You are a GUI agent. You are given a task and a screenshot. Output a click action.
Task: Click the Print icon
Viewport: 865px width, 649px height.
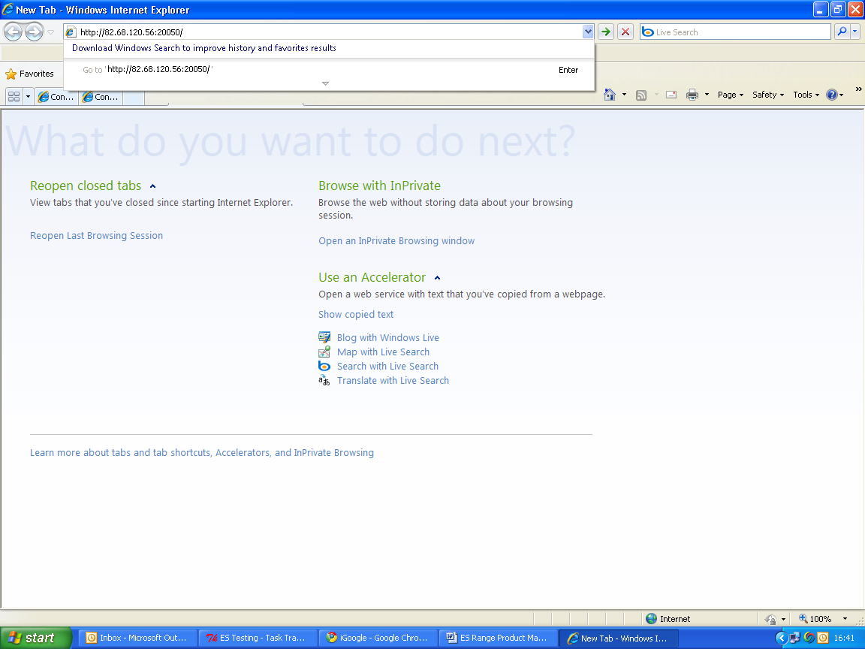[x=691, y=95]
